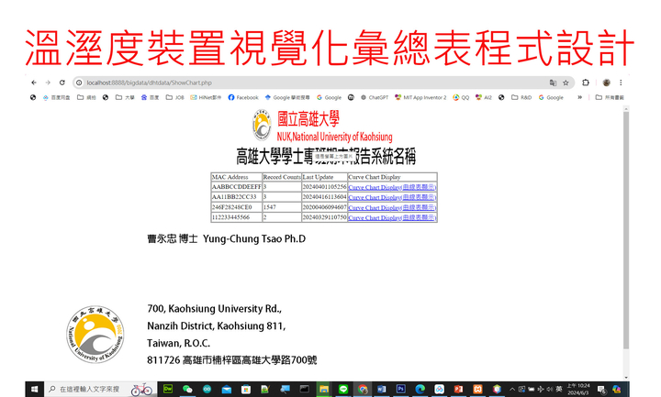
Task: Open the ChatGPT bookmark
Action: coord(375,97)
